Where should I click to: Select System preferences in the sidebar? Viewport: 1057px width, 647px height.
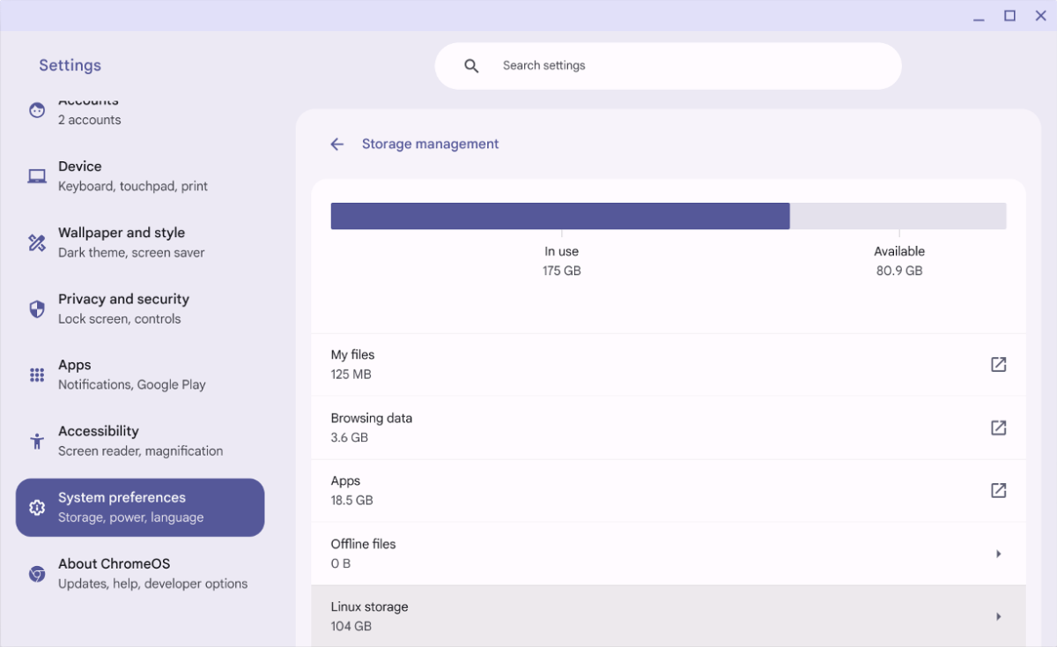pos(140,508)
